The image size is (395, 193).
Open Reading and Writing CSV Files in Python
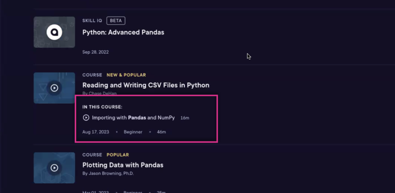(146, 85)
